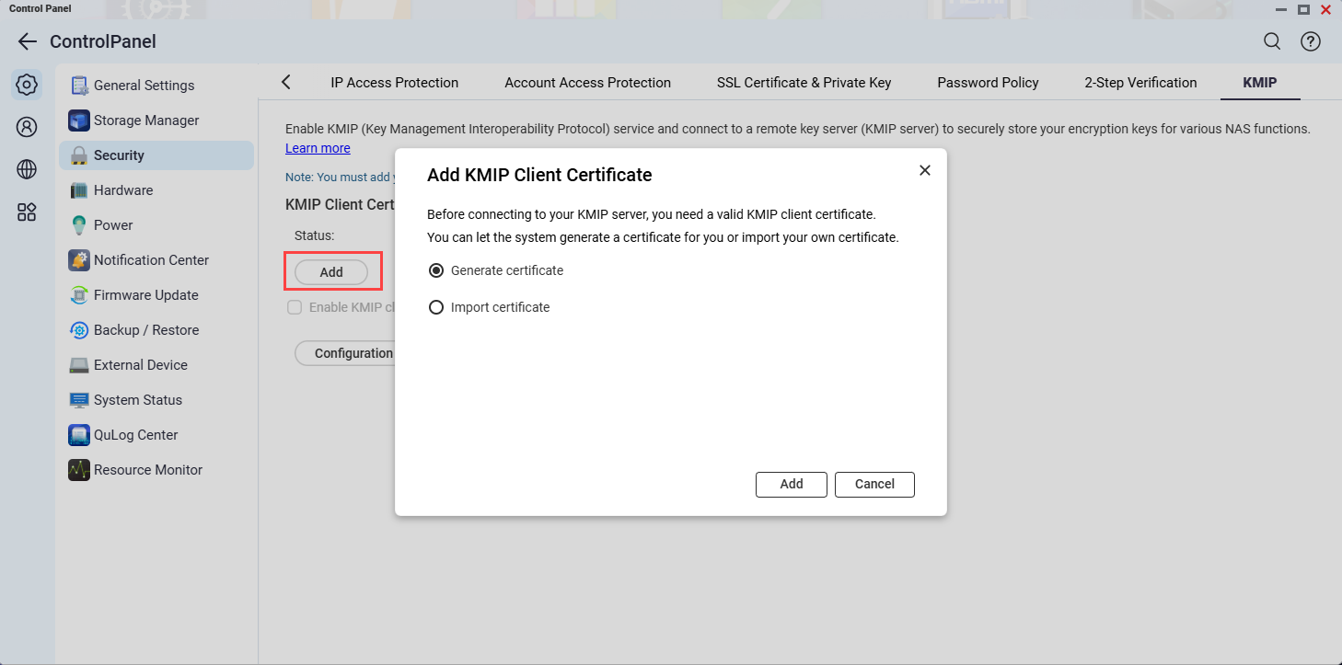The height and width of the screenshot is (665, 1342).
Task: Select the System gear icon in left rail
Action: (x=27, y=86)
